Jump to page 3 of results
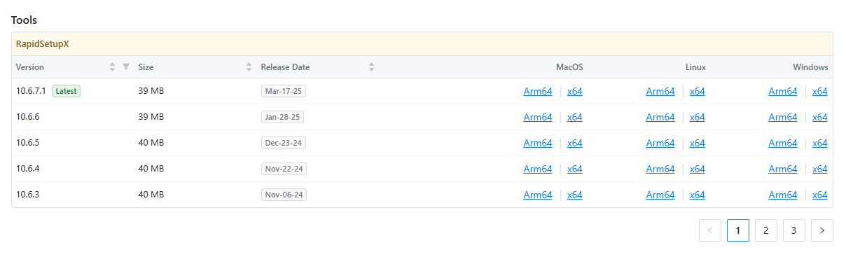The width and height of the screenshot is (846, 257). (793, 230)
